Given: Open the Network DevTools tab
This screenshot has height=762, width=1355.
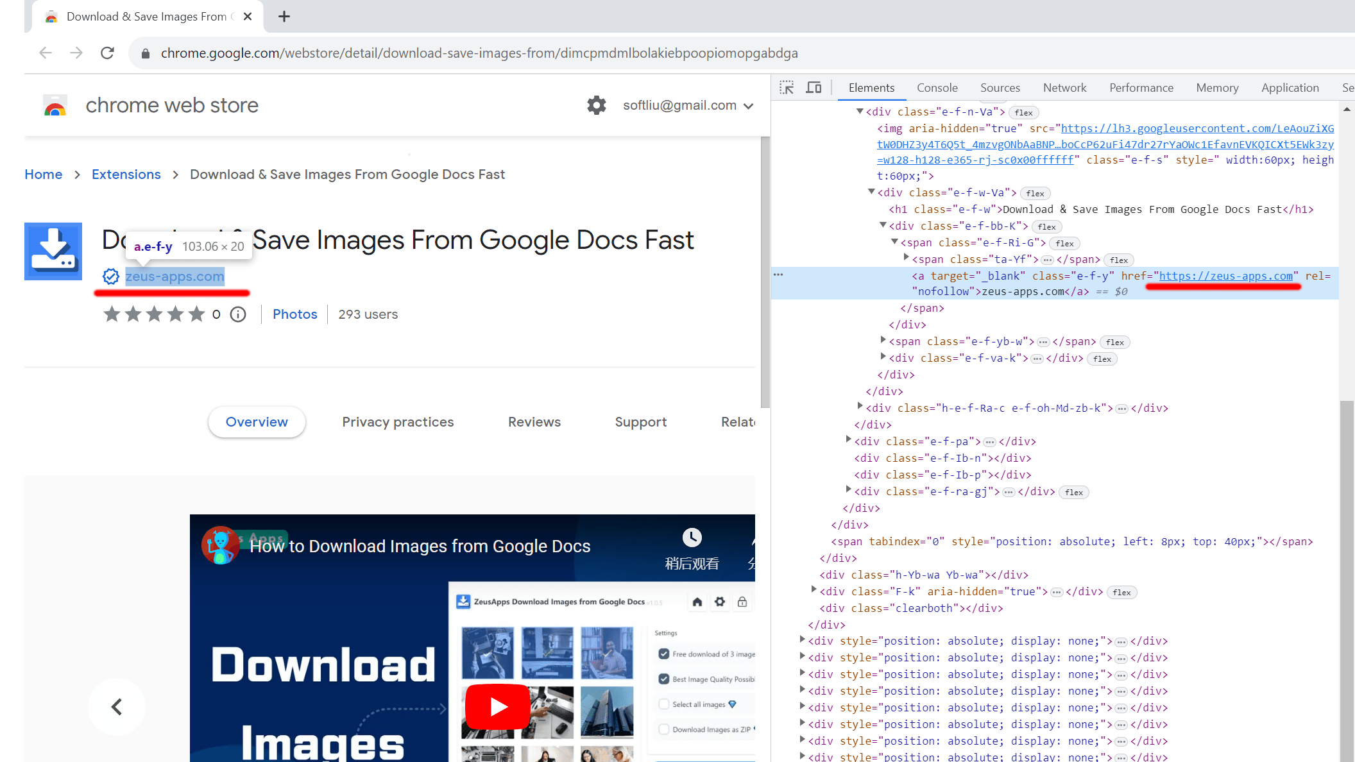Looking at the screenshot, I should 1064,88.
